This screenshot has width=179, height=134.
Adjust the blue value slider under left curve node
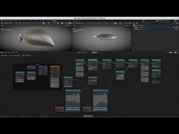(73, 109)
